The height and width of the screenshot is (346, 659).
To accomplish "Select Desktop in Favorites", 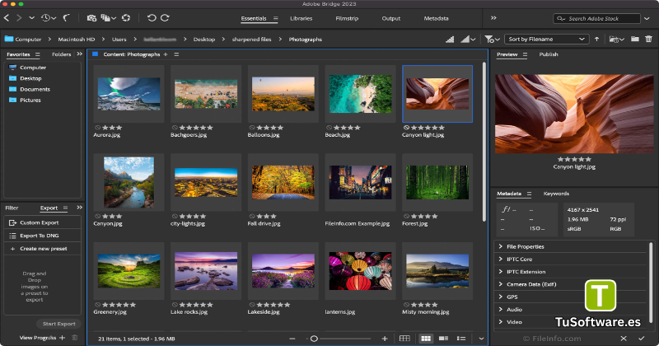I will coord(30,78).
